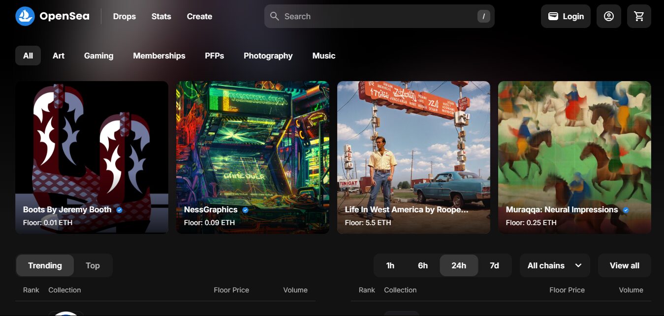The height and width of the screenshot is (316, 664).
Task: Select the Photography category tab
Action: click(268, 56)
